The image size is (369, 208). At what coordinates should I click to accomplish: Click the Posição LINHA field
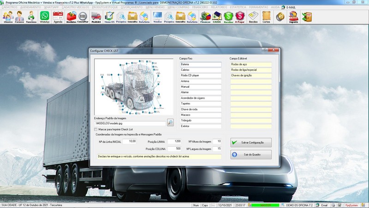tap(174, 141)
